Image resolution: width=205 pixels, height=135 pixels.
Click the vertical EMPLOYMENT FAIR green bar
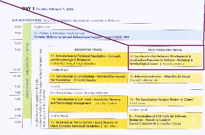[x=27, y=71]
